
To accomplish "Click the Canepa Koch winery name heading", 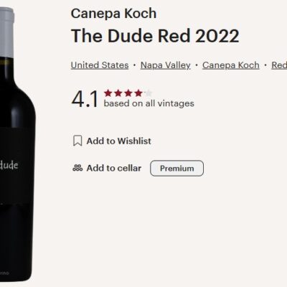I will (x=113, y=14).
